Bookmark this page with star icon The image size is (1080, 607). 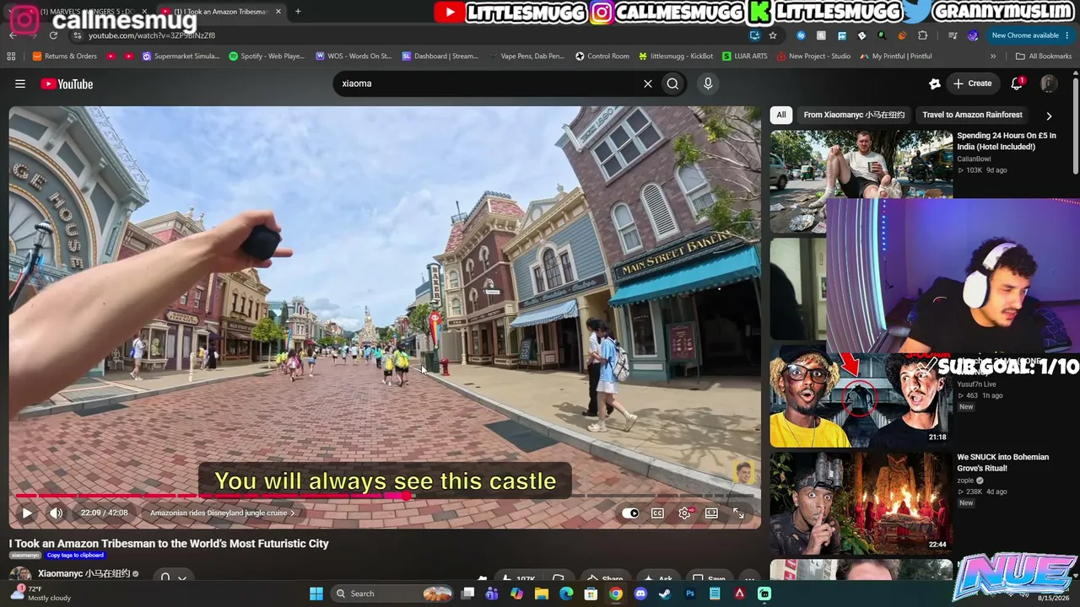point(773,35)
